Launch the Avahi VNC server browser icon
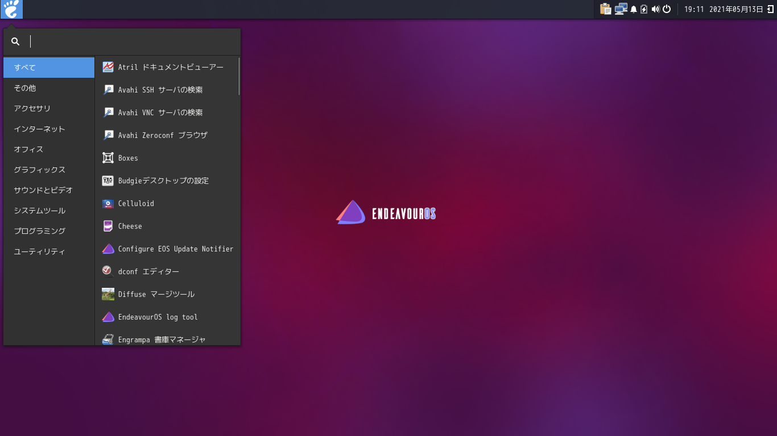This screenshot has height=436, width=777. (x=108, y=112)
